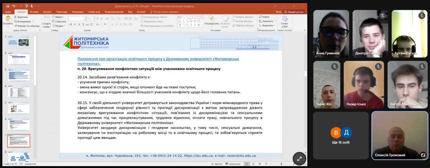Click the expand fullscreen arrows icon

point(299,159)
